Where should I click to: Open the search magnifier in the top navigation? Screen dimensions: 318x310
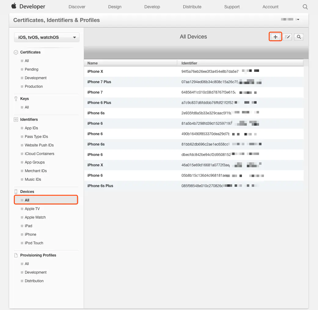(305, 7)
